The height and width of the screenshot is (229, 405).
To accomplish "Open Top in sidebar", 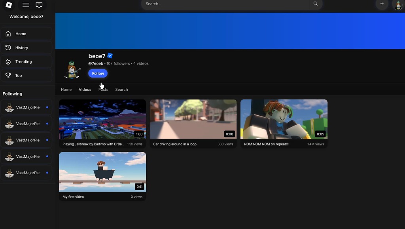I will click(x=26, y=75).
